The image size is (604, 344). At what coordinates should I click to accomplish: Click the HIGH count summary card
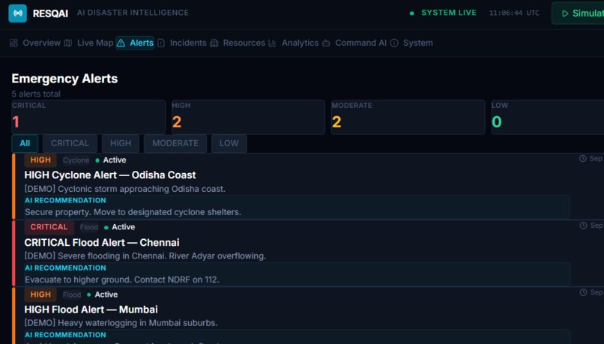coord(249,117)
